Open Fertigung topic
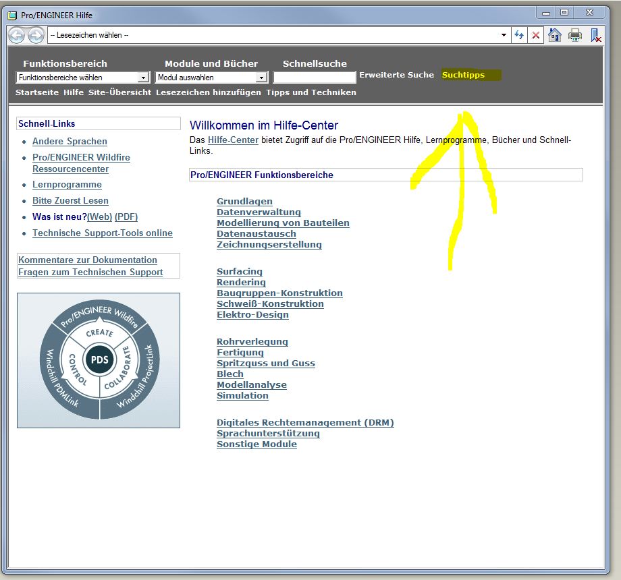The width and height of the screenshot is (621, 580). [x=240, y=353]
